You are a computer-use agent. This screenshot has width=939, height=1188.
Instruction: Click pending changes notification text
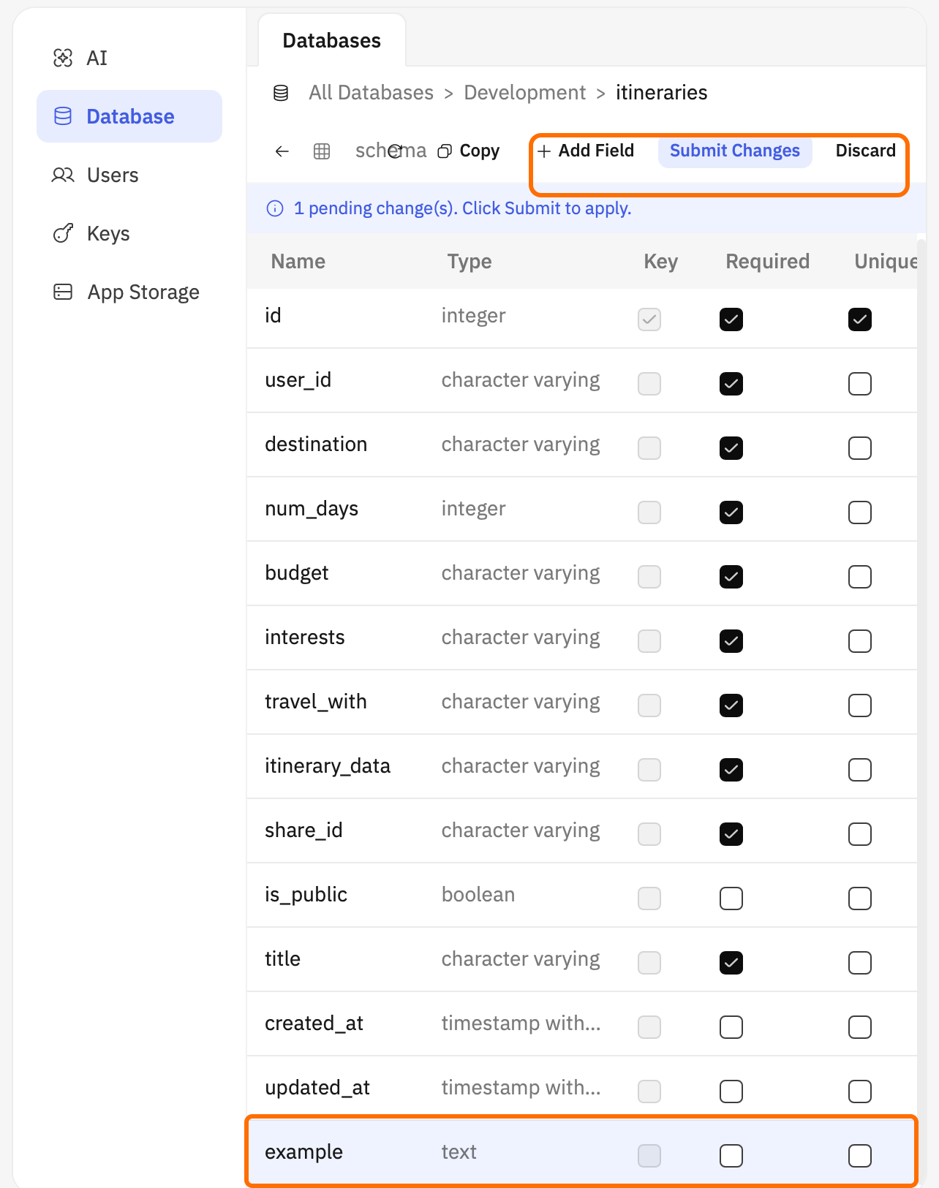pos(463,208)
